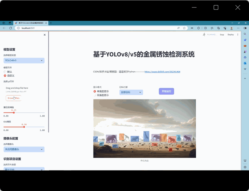This screenshot has width=249, height=191.
Task: Open browser essentials heart icon
Action: [x=225, y=28]
